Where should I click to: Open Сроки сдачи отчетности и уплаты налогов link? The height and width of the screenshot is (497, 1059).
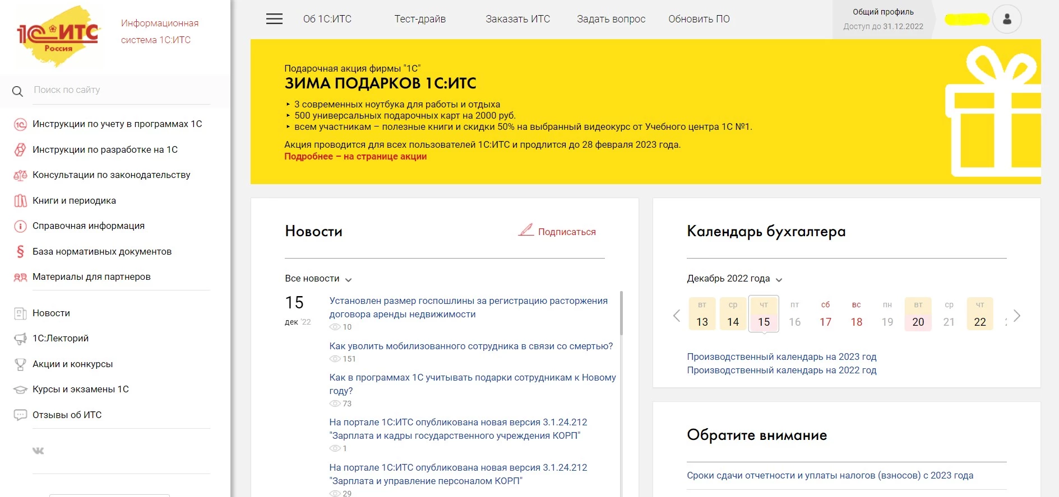[x=830, y=476]
